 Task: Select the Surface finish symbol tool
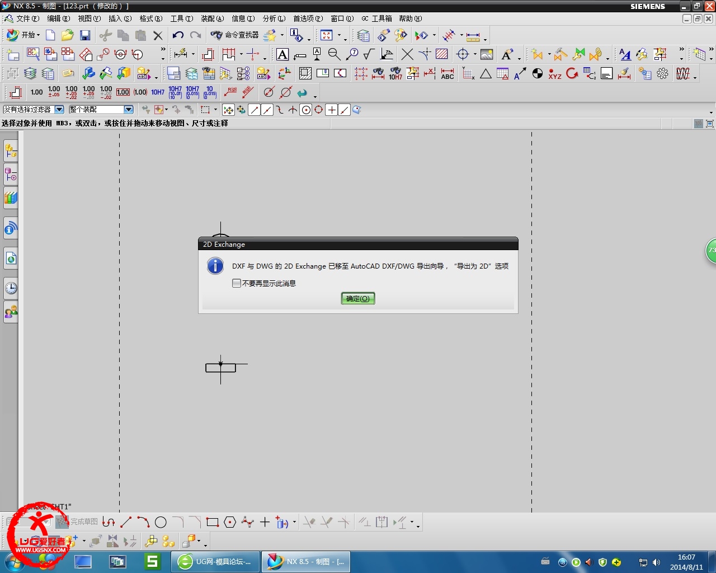369,54
